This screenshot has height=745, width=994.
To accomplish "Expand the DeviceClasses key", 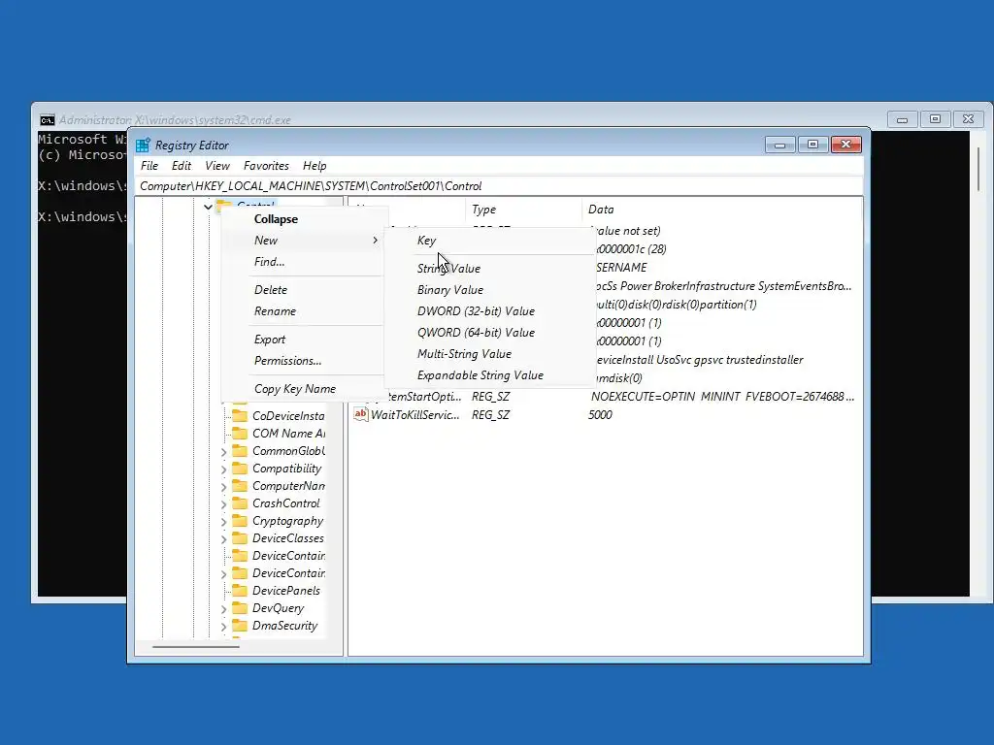I will [224, 539].
